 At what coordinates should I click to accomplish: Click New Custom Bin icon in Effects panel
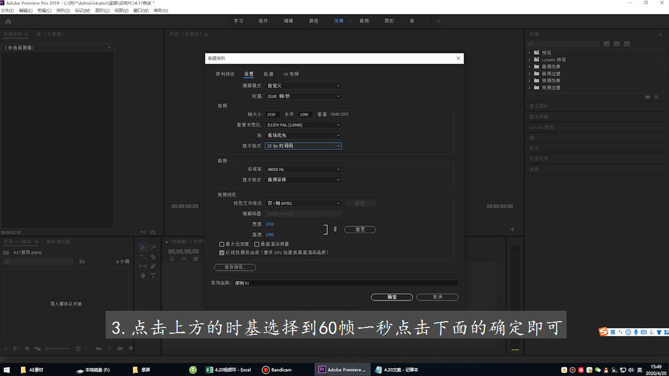click(x=648, y=97)
